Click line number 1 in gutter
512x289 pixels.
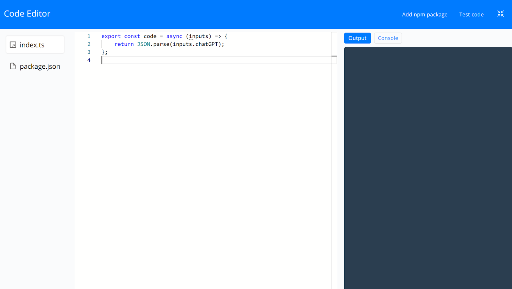coord(89,36)
